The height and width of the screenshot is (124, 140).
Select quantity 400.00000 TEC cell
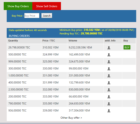[24, 82]
